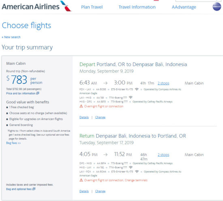Change the return Denpasar to Portland flight
The height and width of the screenshot is (201, 223).
(x=100, y=191)
